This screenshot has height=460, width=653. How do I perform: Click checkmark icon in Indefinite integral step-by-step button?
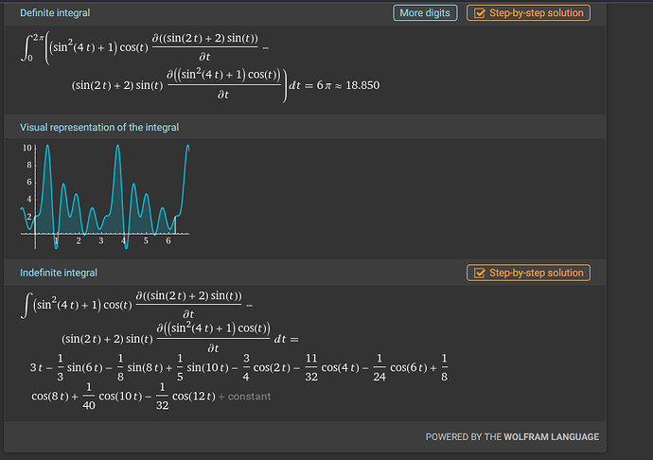(x=480, y=273)
